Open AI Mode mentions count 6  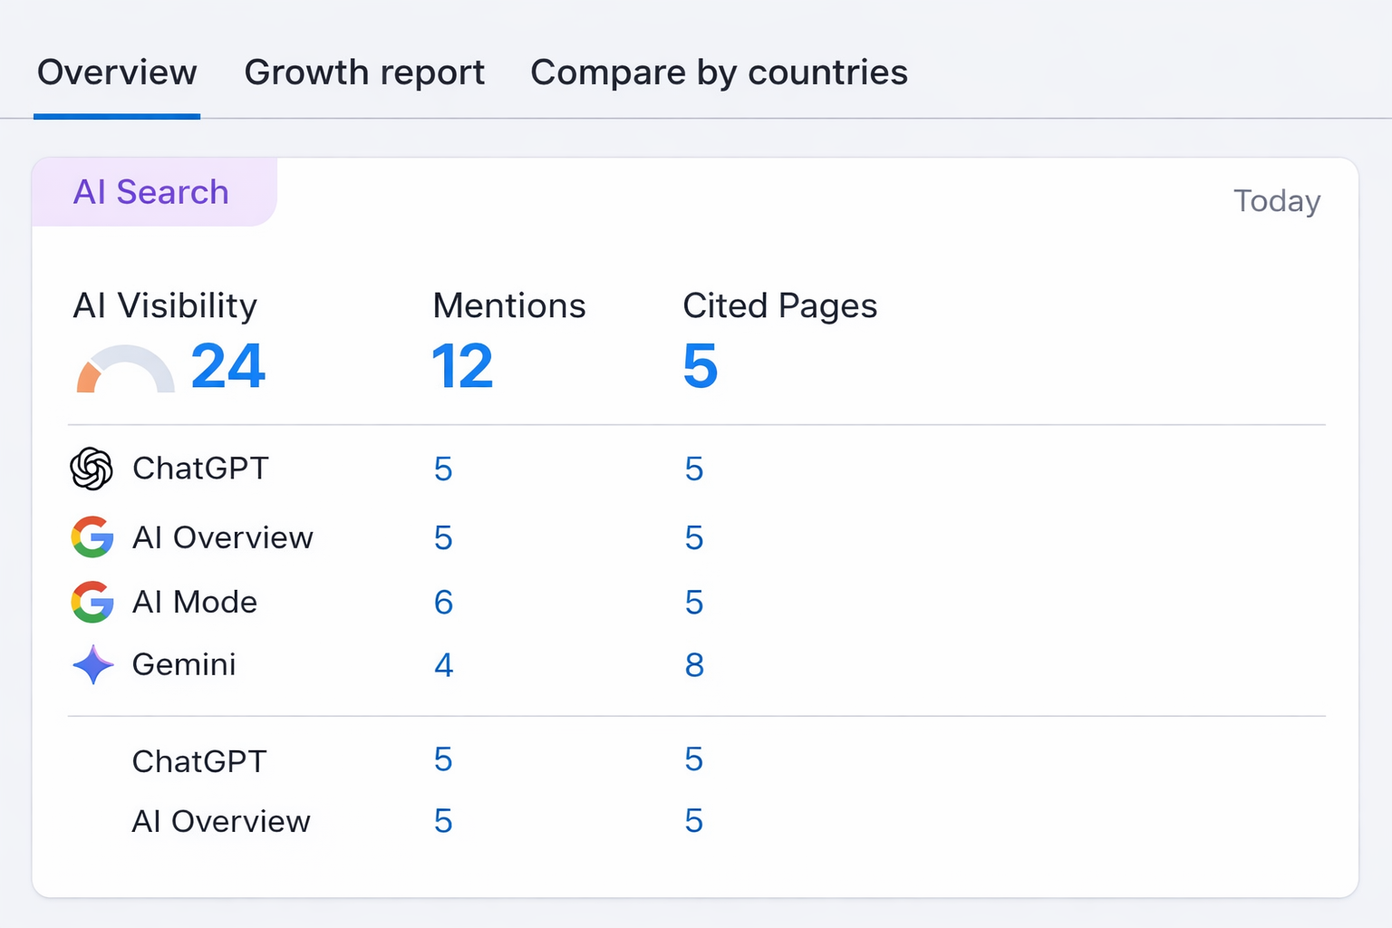pyautogui.click(x=443, y=603)
